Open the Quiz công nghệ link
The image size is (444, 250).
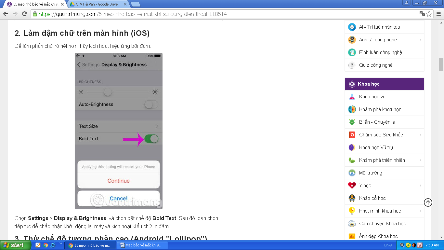tap(375, 65)
